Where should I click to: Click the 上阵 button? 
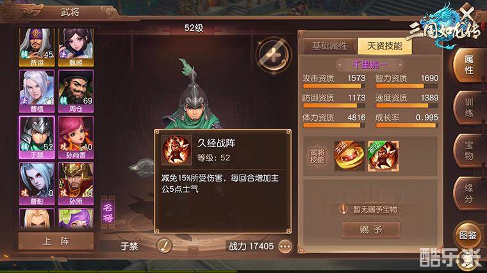point(56,241)
